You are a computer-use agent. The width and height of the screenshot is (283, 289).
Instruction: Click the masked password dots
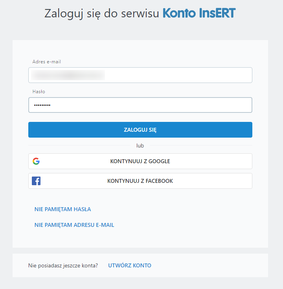[42, 105]
